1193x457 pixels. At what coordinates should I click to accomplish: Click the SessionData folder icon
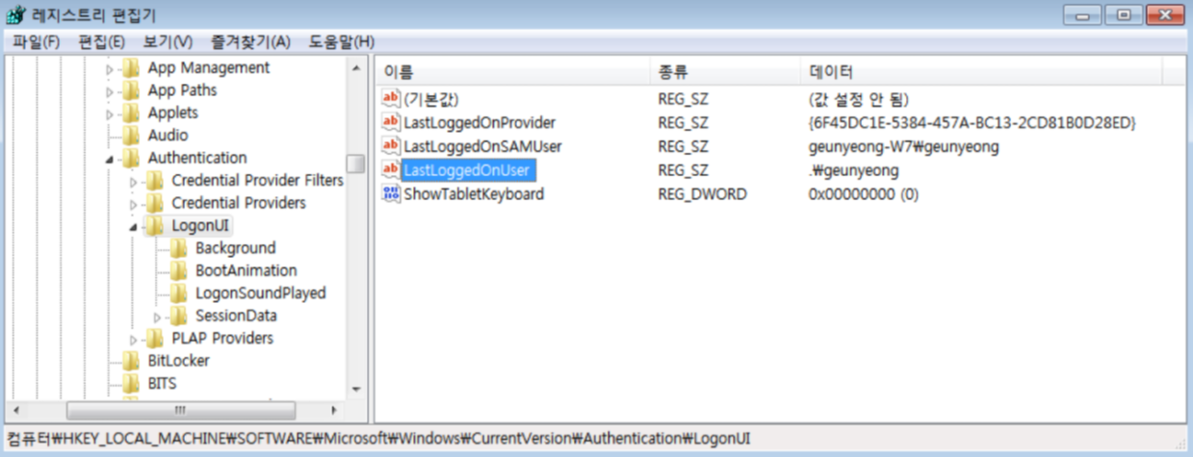pyautogui.click(x=178, y=316)
